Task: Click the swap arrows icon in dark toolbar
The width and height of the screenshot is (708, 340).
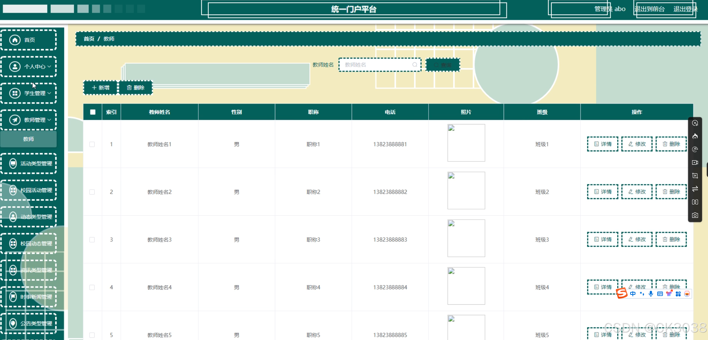Action: [695, 189]
